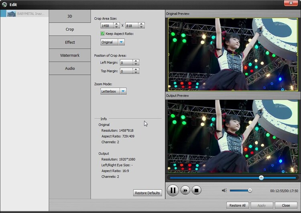Increase Top Margin with up arrow
The image size is (301, 213).
(x=136, y=69)
